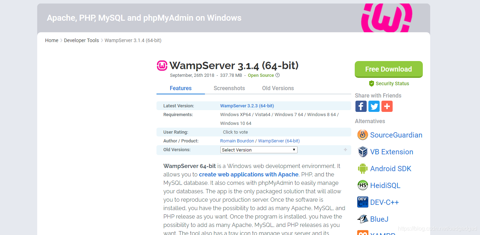480x235 pixels.
Task: Click the WampServer 3.1.4 (64-bit) page title
Action: (x=234, y=66)
